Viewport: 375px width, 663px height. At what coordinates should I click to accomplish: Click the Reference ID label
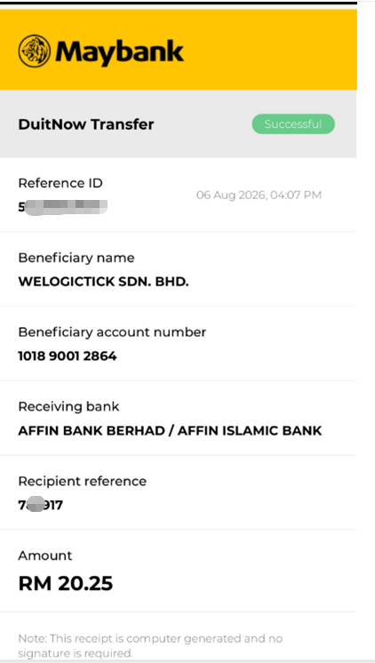click(60, 183)
